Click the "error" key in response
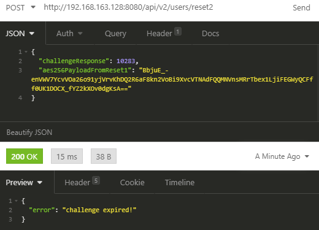Image resolution: width=319 pixels, height=230 pixels. (42, 210)
